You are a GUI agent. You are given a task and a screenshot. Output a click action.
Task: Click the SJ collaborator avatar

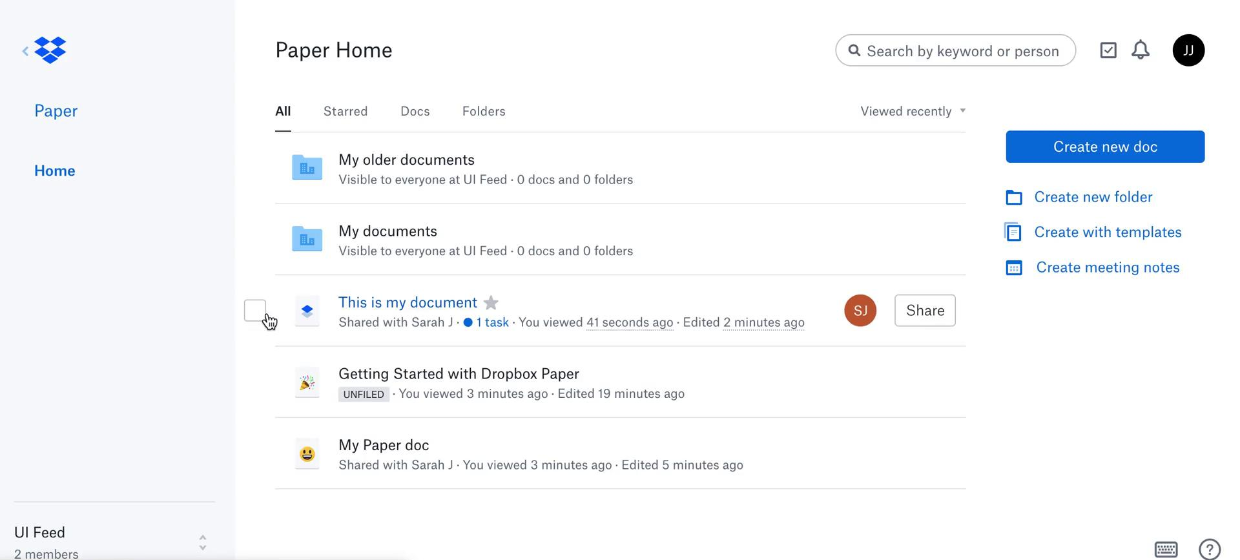[860, 310]
